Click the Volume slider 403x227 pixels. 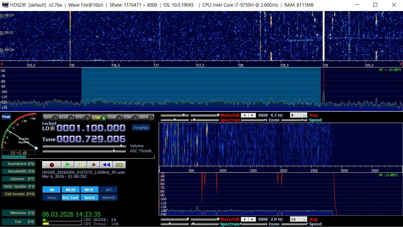[84, 146]
